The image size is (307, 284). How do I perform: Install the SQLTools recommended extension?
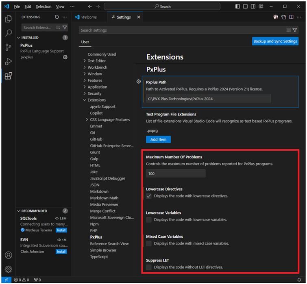click(x=61, y=230)
